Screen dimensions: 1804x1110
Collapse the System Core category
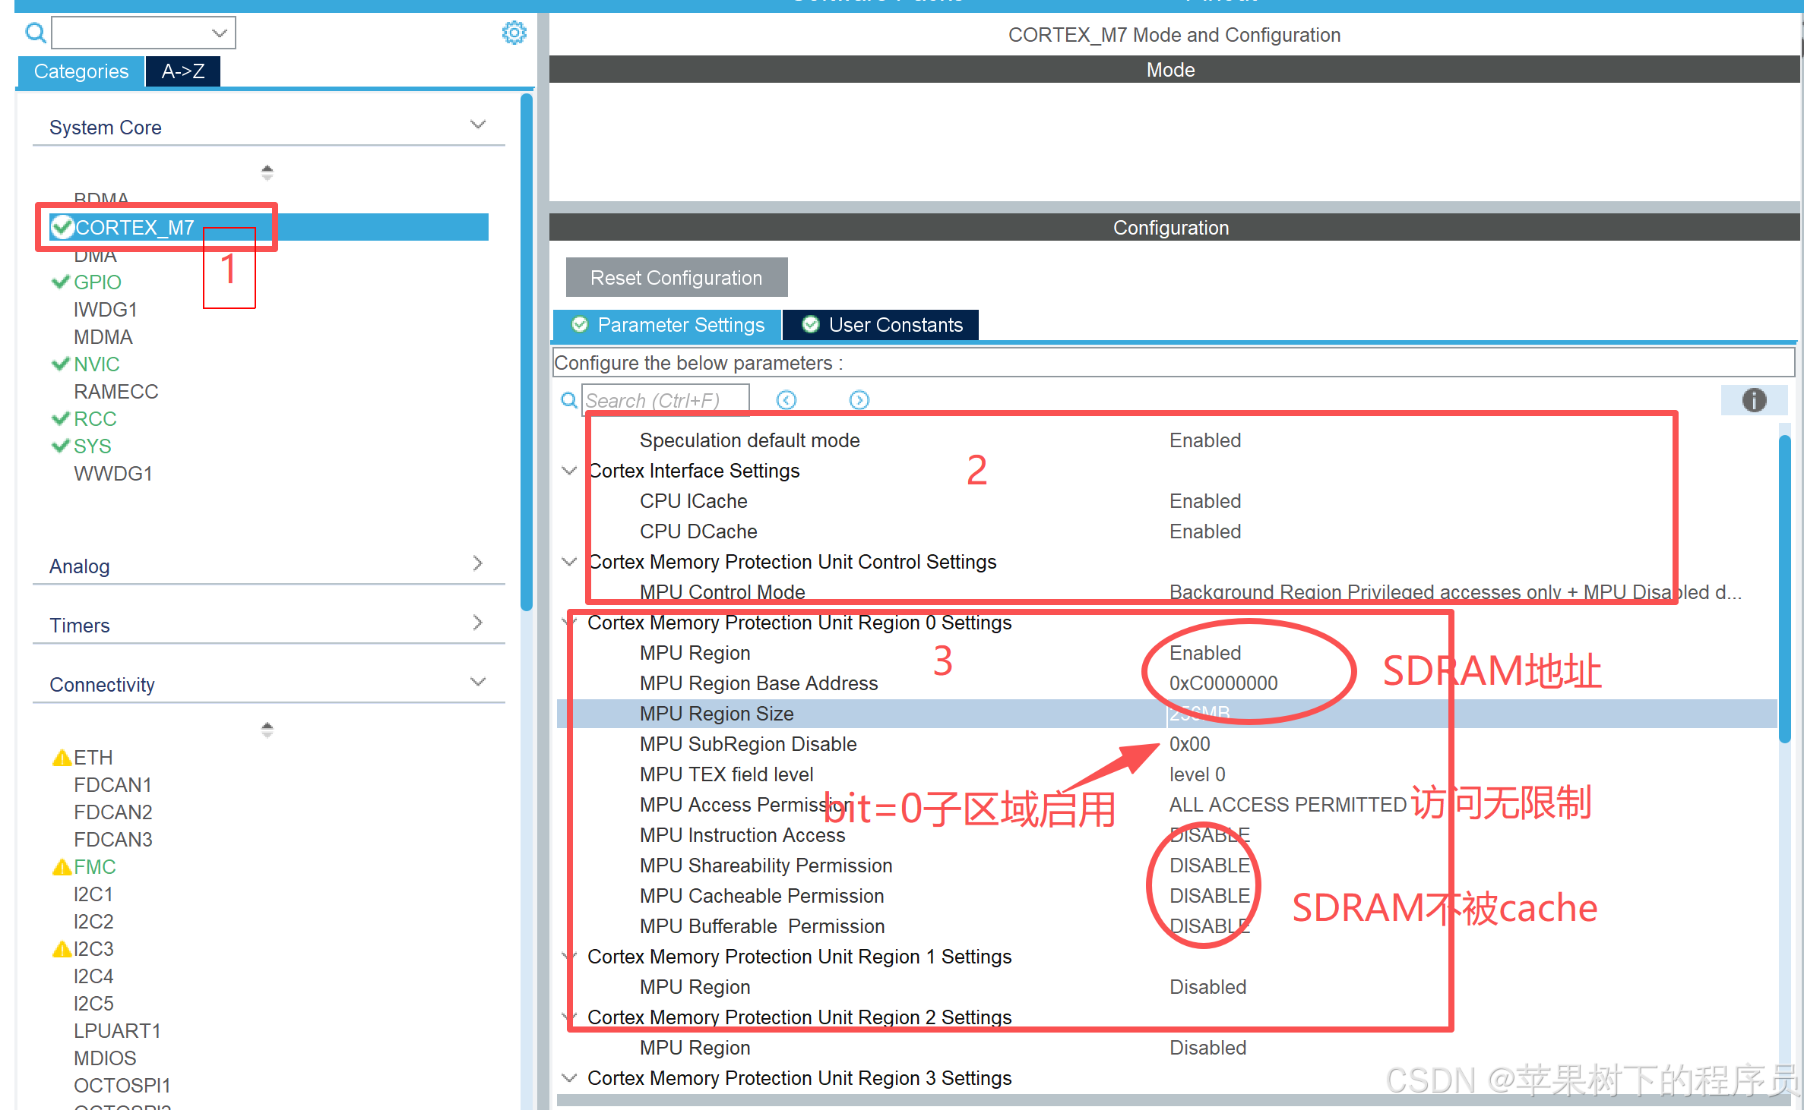pyautogui.click(x=477, y=125)
